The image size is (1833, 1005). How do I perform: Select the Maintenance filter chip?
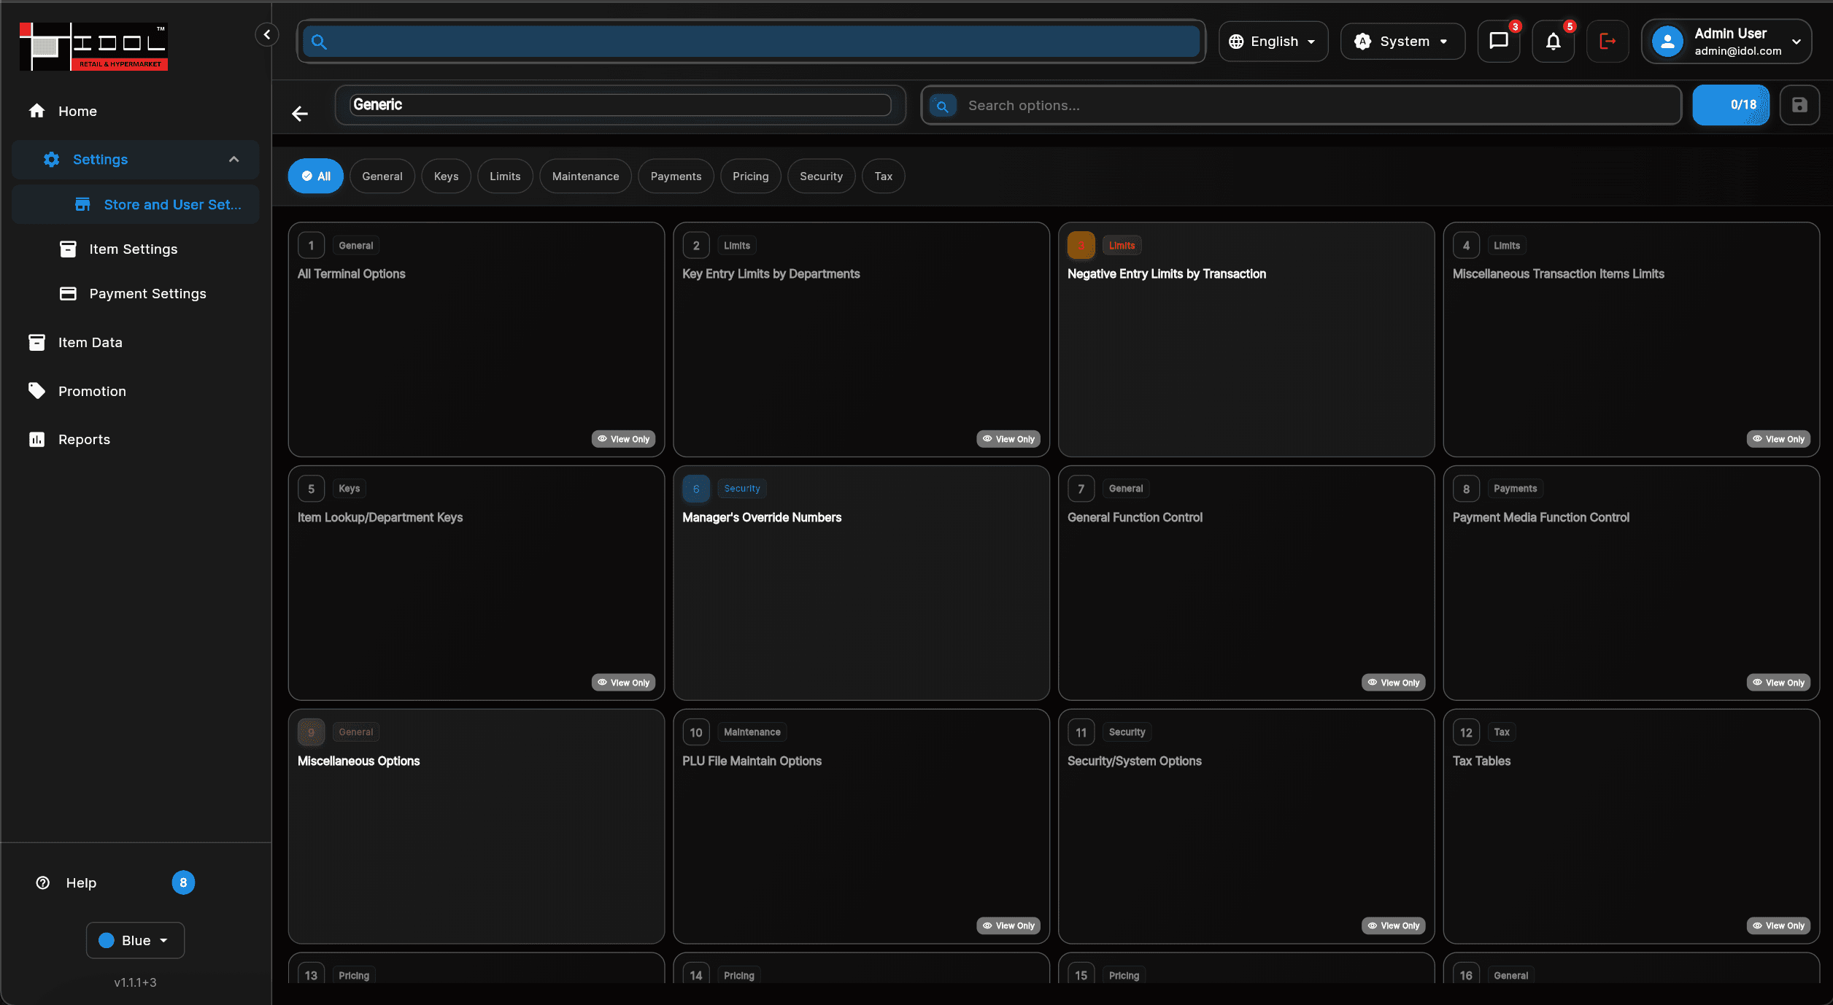[x=585, y=176]
